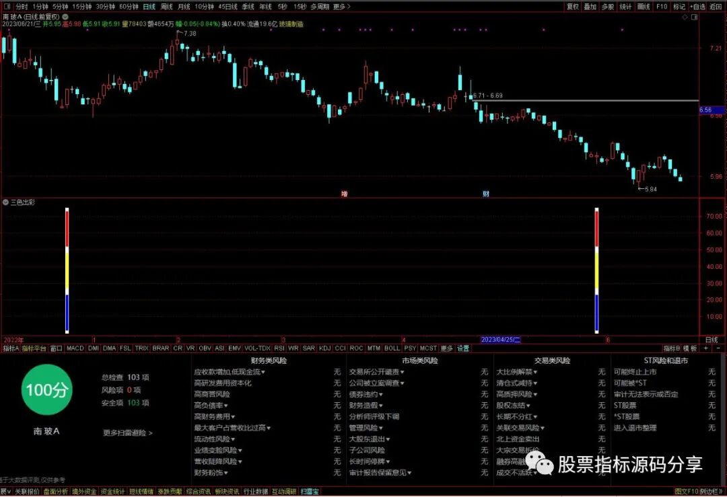This screenshot has height=497, width=727.
Task: Select the BOLL indicator
Action: 392,348
